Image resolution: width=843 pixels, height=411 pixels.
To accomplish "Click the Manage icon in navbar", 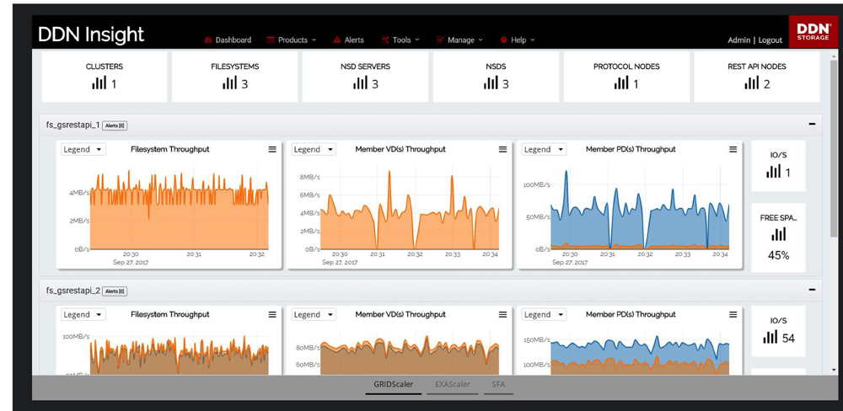I will click(440, 40).
